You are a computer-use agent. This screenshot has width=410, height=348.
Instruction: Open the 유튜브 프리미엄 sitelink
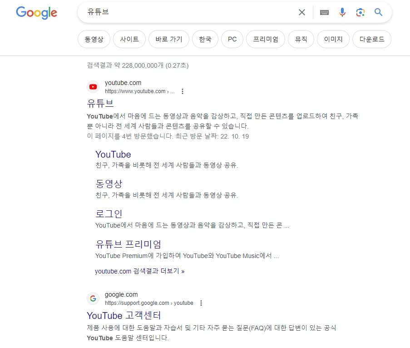(x=128, y=244)
